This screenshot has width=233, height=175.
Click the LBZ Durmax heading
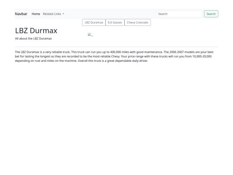tap(36, 31)
